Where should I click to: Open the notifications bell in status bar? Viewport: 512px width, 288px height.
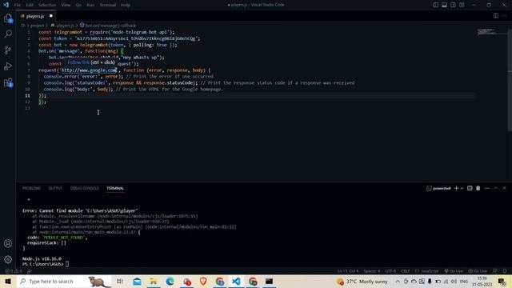pyautogui.click(x=505, y=271)
